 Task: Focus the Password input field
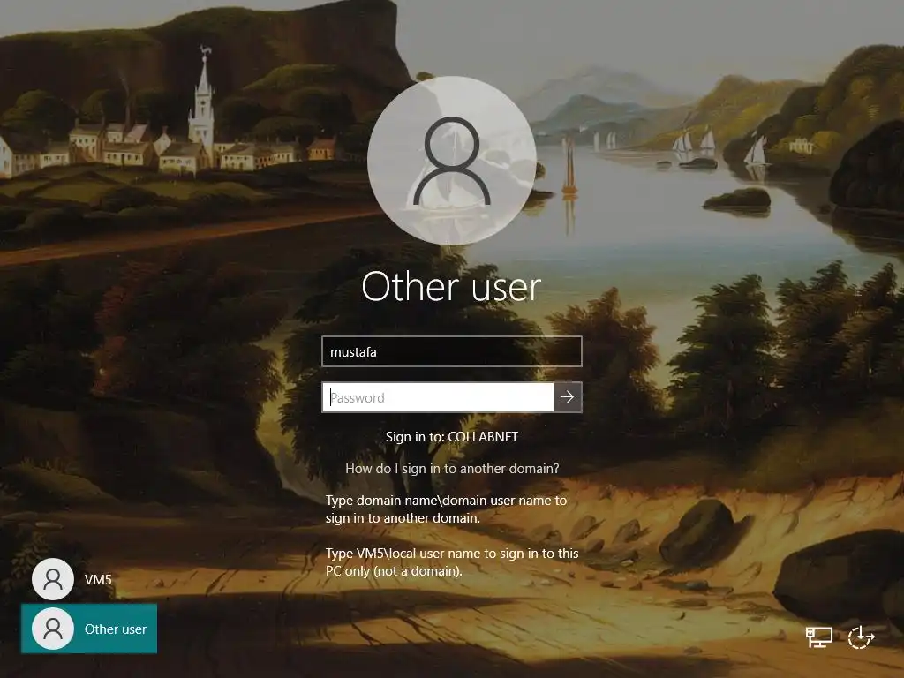[438, 397]
